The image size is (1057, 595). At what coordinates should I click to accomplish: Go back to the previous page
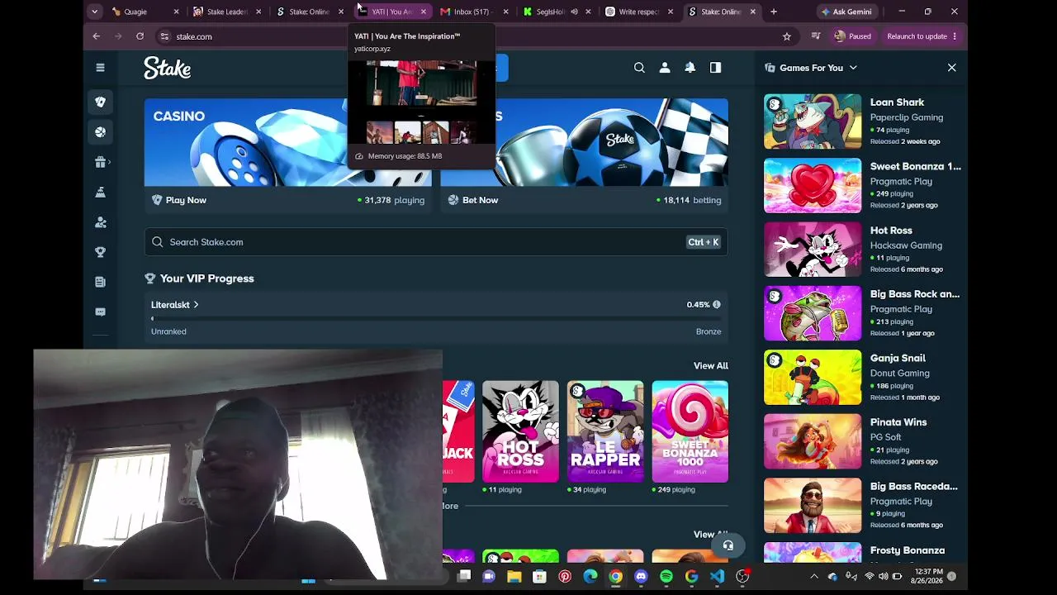pos(97,36)
